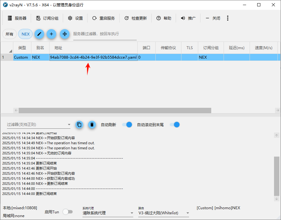Click the 检查更新 check update toolbar button
This screenshot has height=220, width=281.
pos(136,18)
